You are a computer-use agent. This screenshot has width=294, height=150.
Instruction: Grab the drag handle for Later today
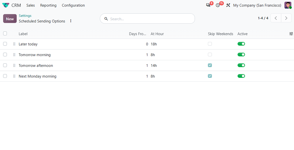[14, 44]
